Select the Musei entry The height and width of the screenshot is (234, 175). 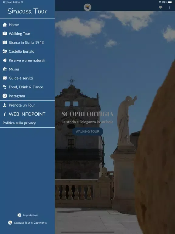27,69
